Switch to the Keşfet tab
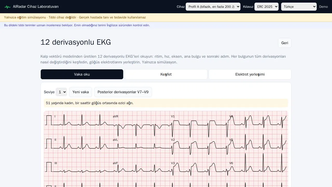The image size is (332, 187). 166,74
